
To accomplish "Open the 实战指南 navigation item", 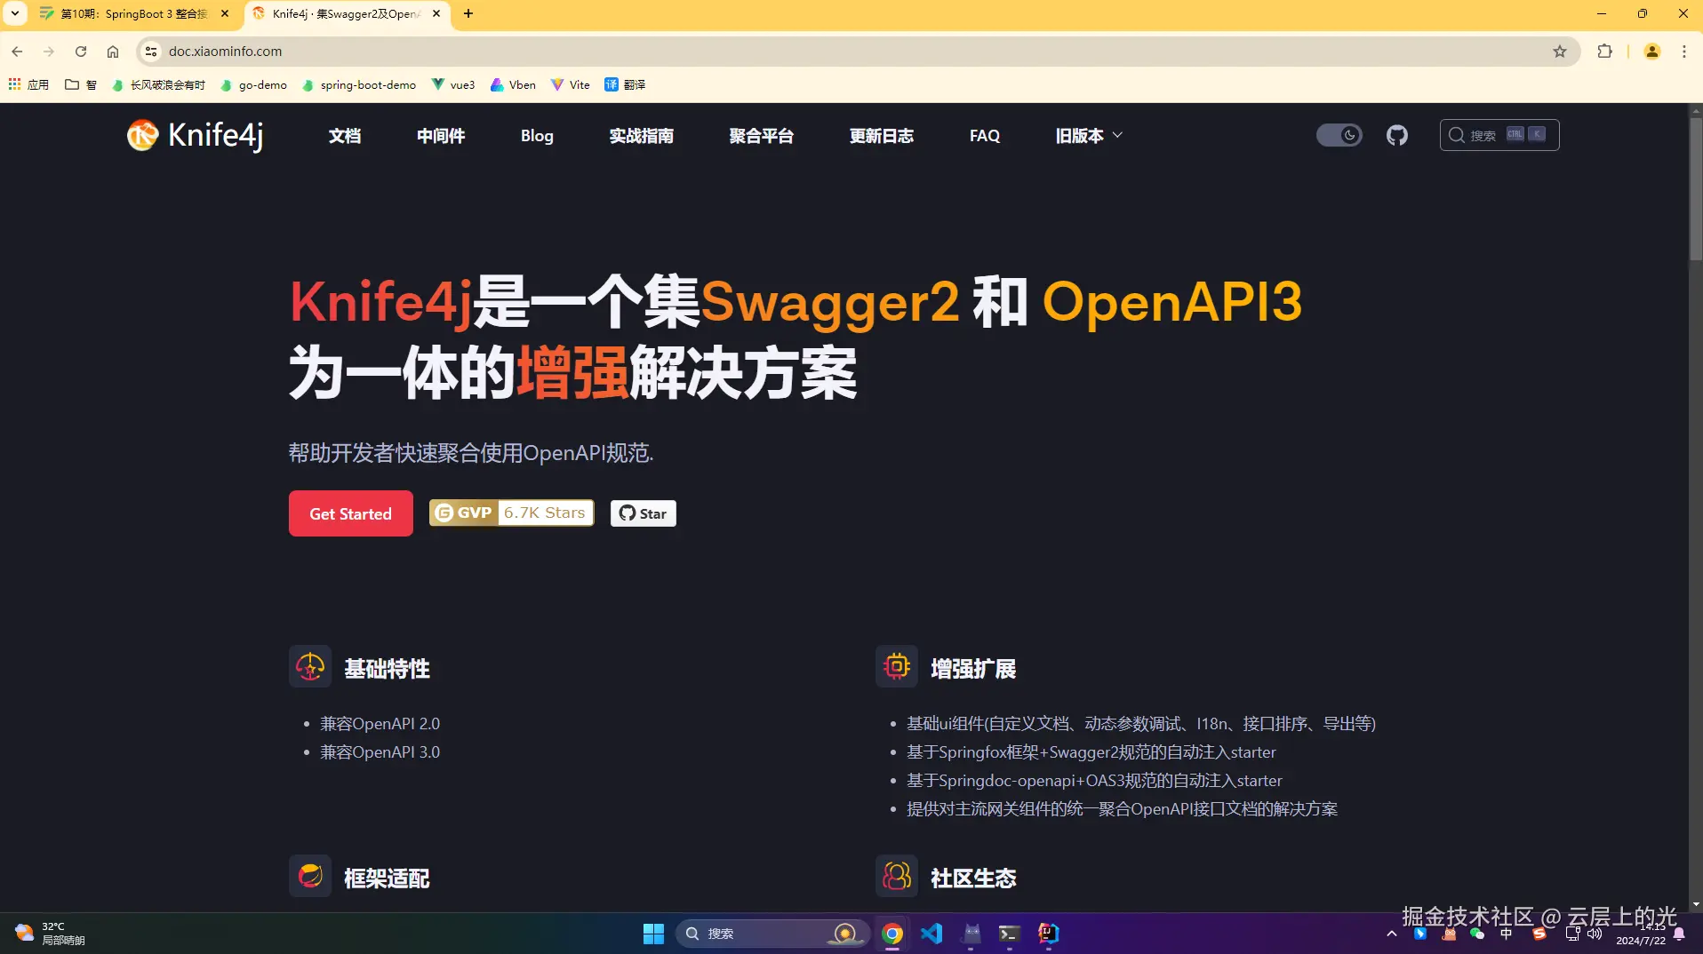I will (641, 135).
